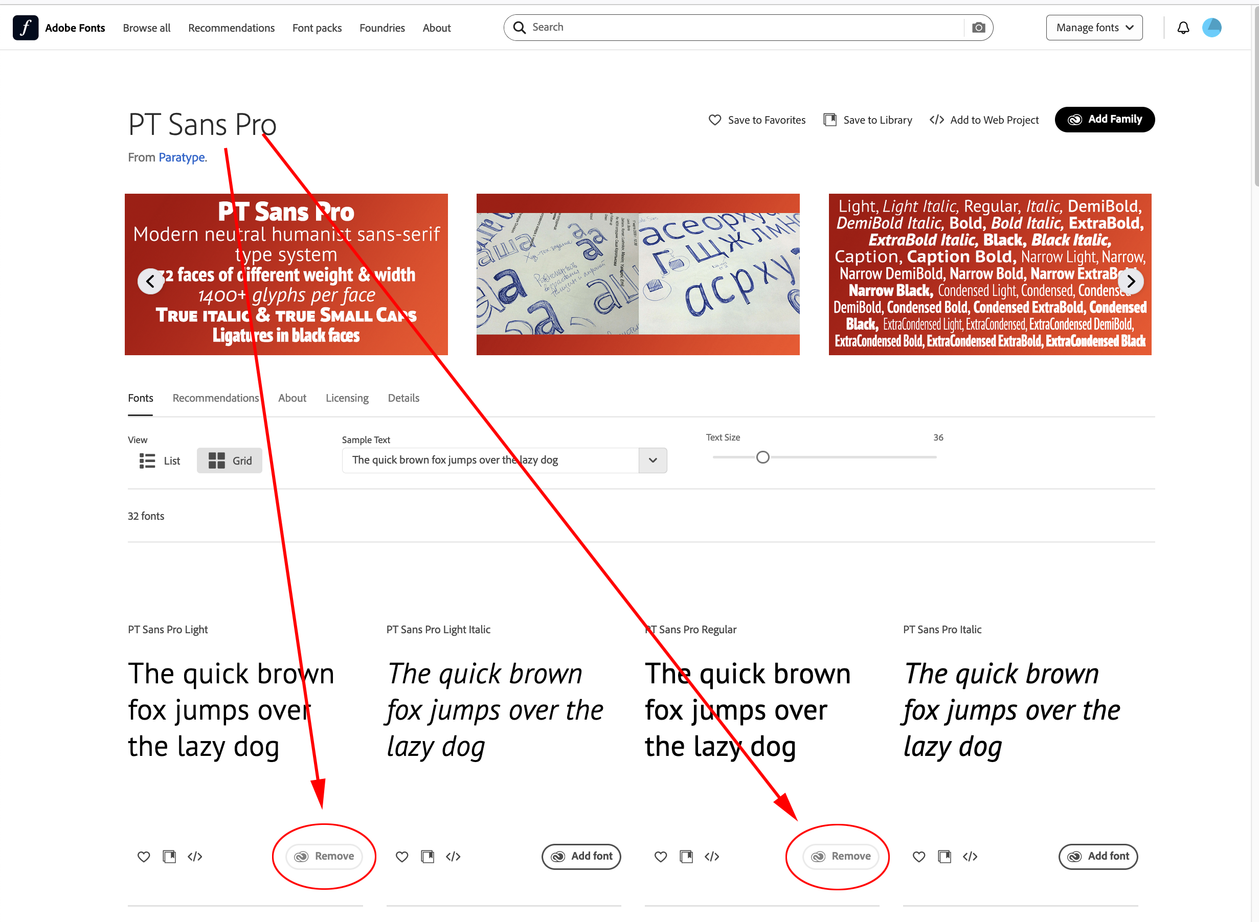Click the search-by-image camera icon

(978, 27)
